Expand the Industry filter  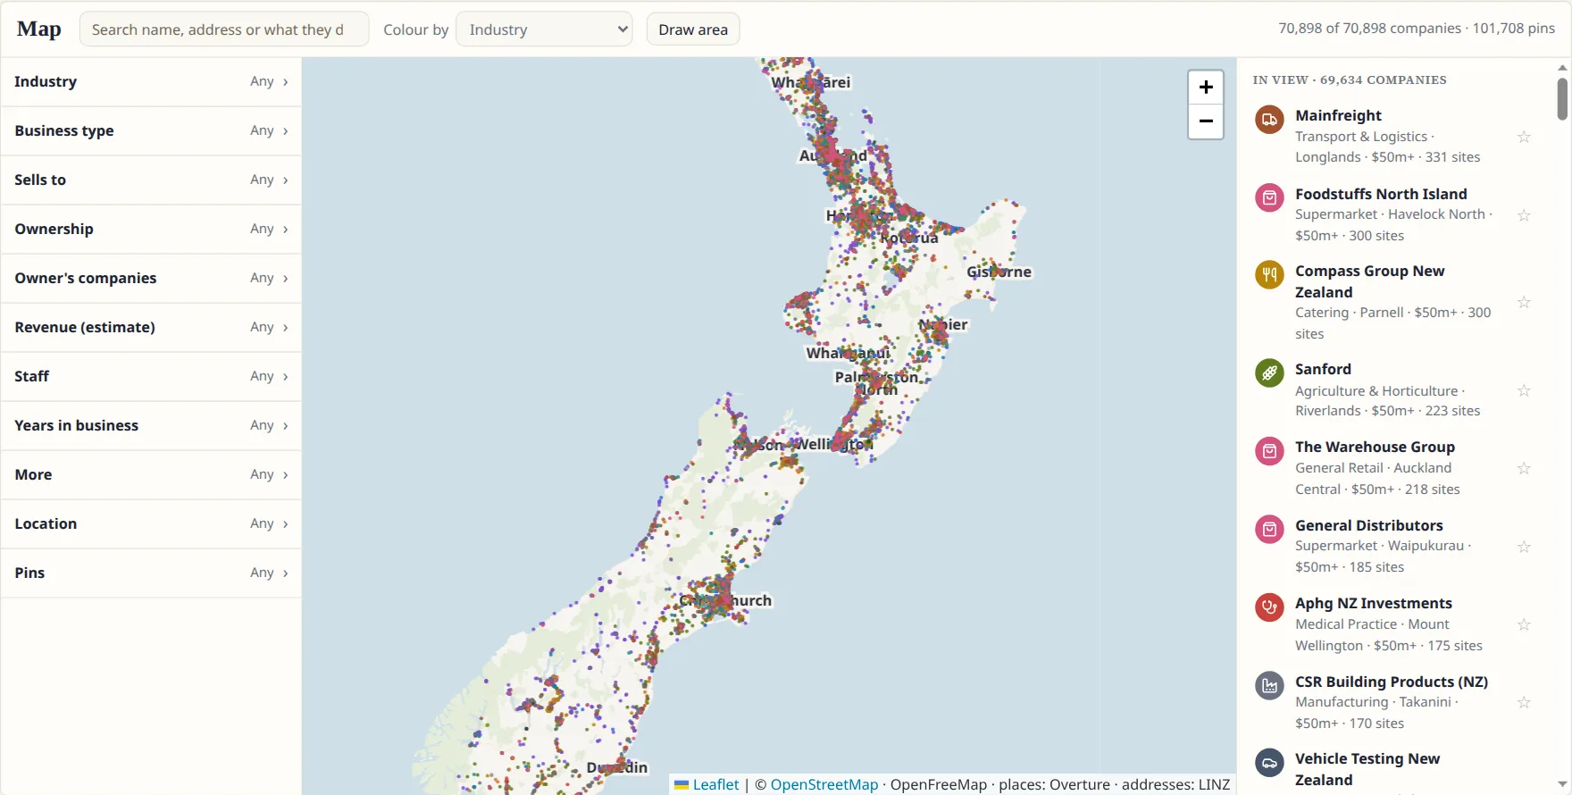coord(151,82)
